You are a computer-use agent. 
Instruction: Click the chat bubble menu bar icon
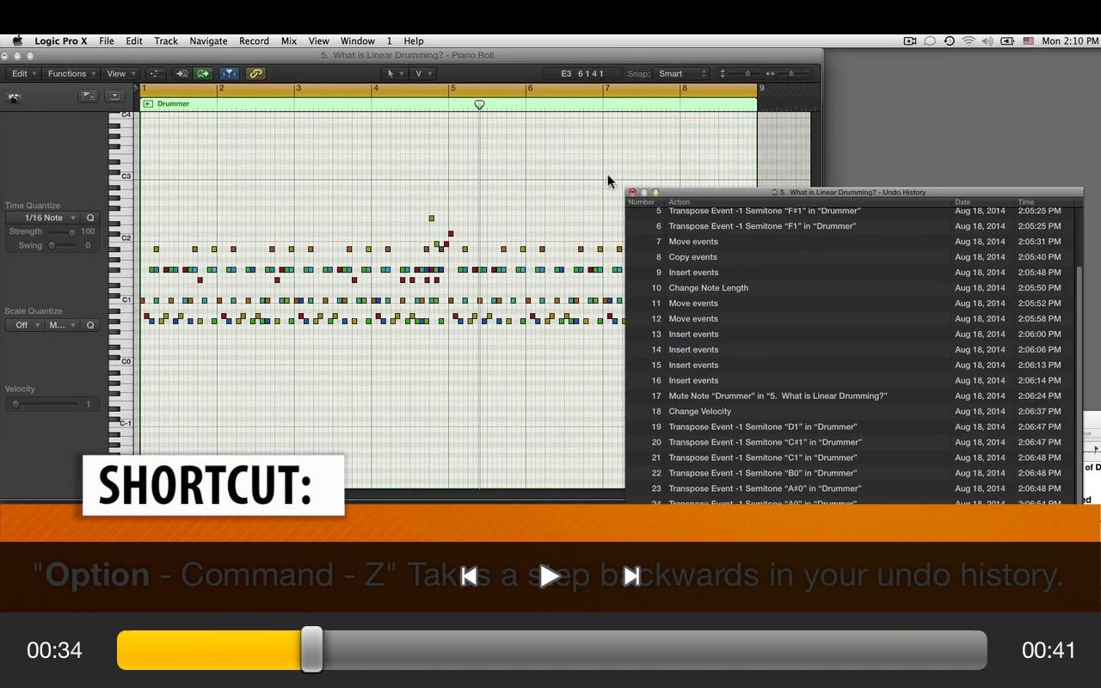click(930, 40)
